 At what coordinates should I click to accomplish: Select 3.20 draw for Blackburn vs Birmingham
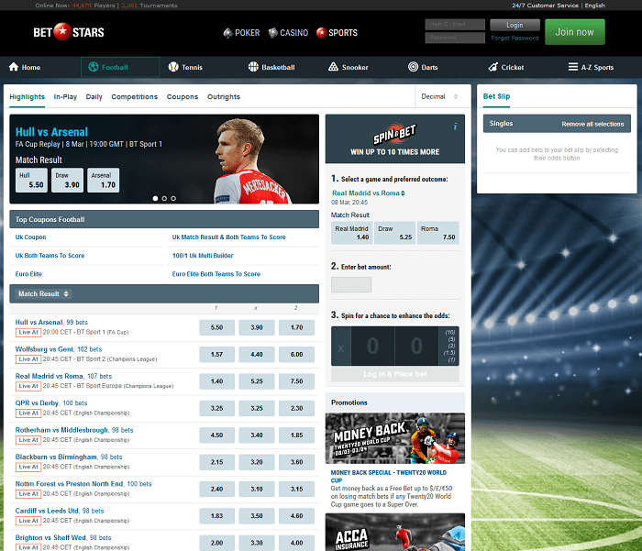(257, 462)
